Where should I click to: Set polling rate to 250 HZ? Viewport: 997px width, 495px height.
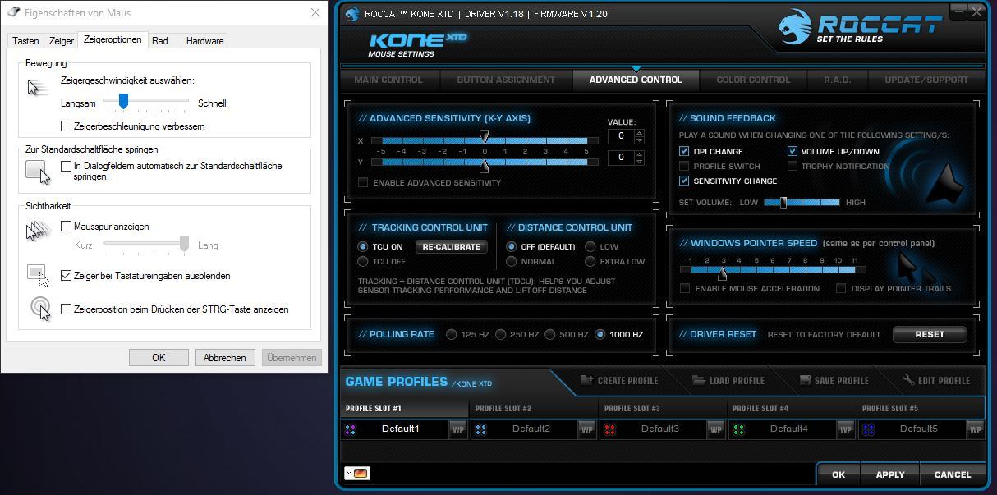pyautogui.click(x=500, y=334)
